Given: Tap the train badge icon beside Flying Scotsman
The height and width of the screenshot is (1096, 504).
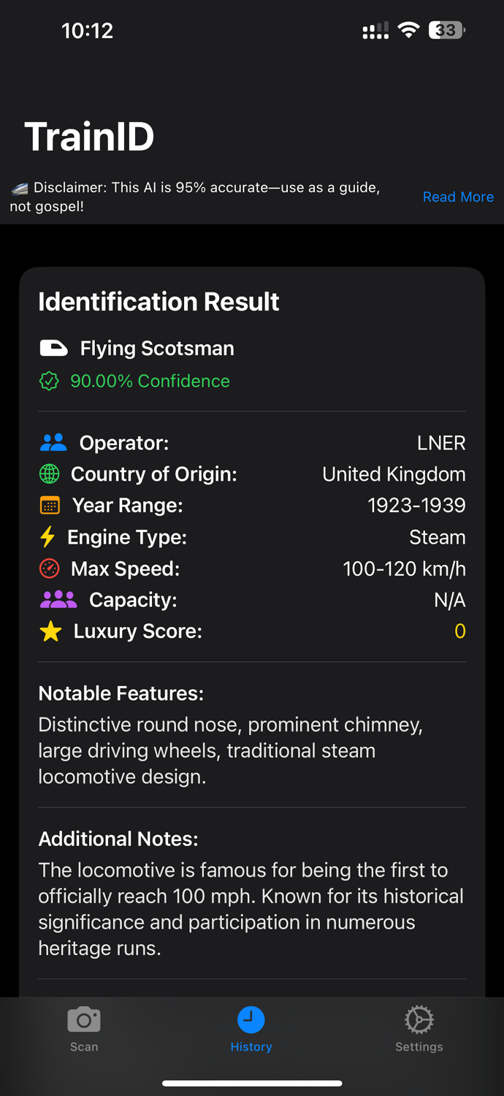Looking at the screenshot, I should coord(53,349).
